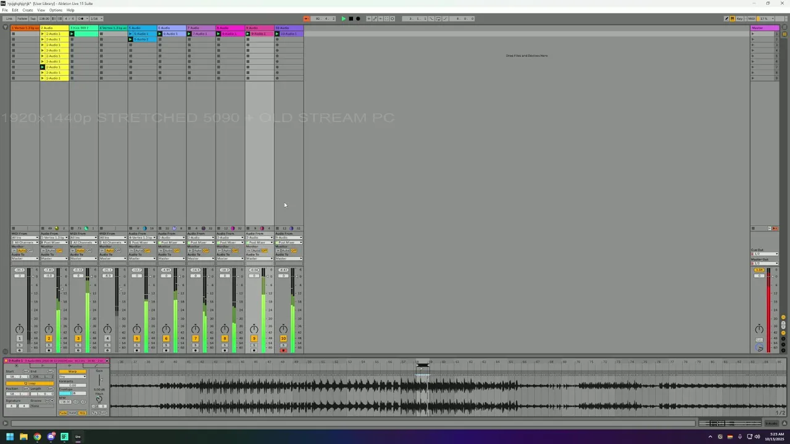Image resolution: width=790 pixels, height=444 pixels.
Task: Click the Tap tempo button
Action: pos(33,18)
